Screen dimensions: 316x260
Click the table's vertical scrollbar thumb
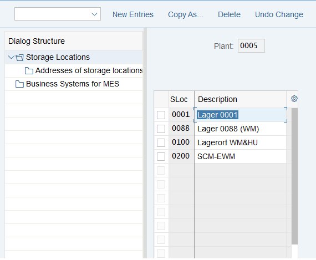[294, 176]
